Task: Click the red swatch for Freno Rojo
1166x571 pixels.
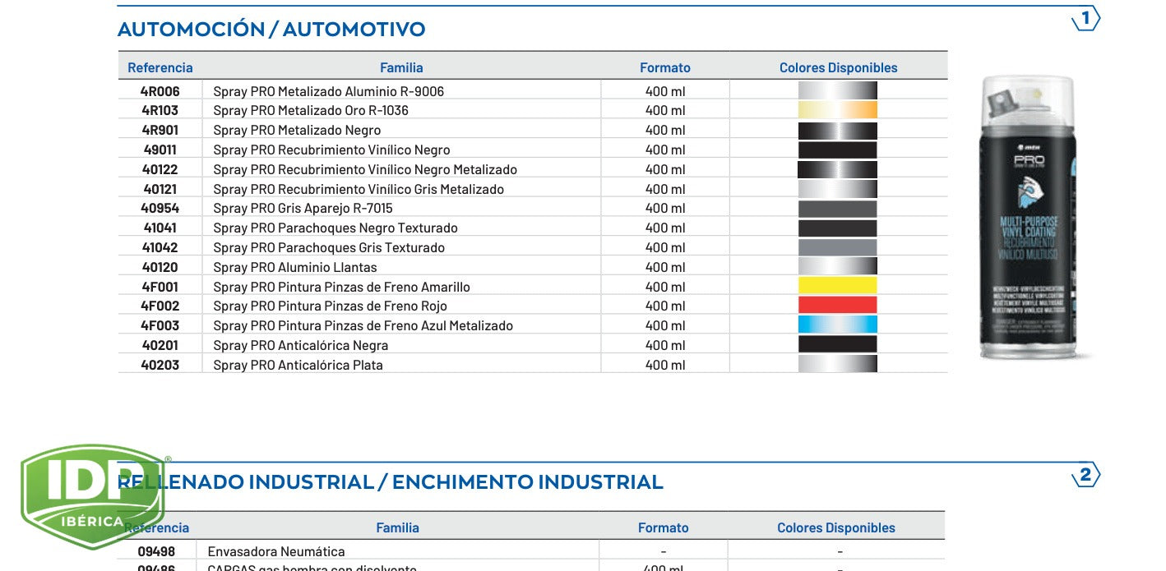Action: coord(838,306)
